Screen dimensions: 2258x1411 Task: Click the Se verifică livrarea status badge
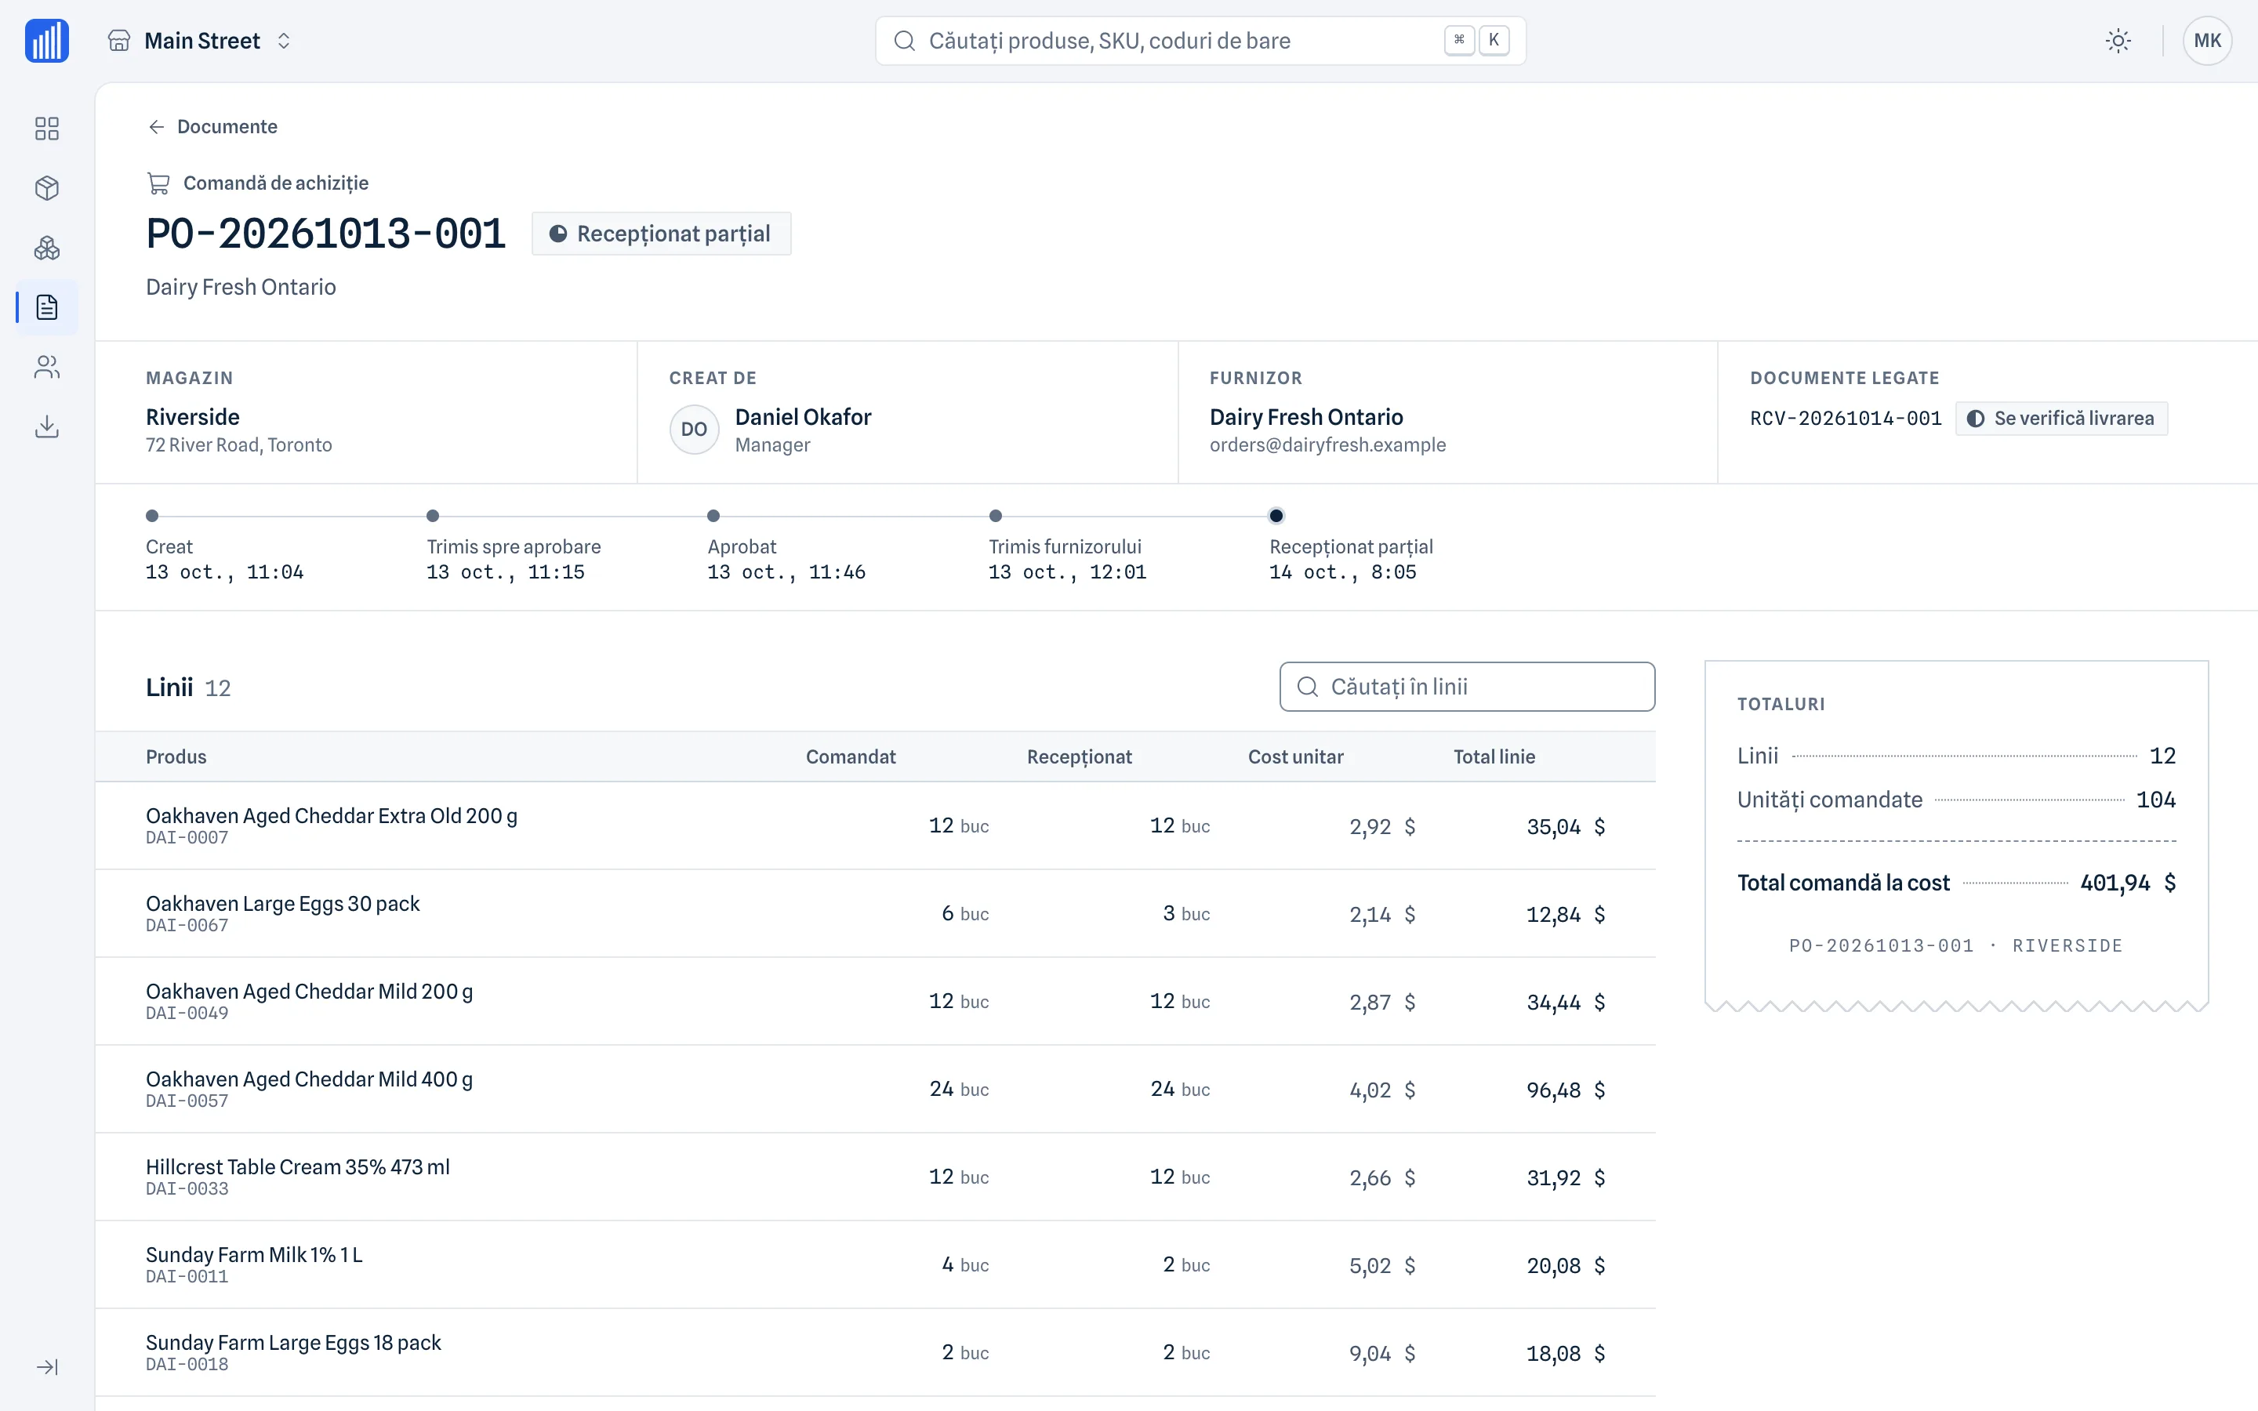pyautogui.click(x=2061, y=418)
